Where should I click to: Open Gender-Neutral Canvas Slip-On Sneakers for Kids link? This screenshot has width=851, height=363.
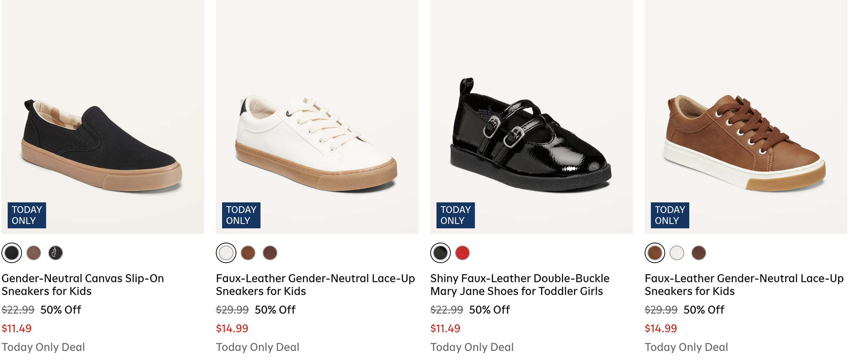[83, 285]
